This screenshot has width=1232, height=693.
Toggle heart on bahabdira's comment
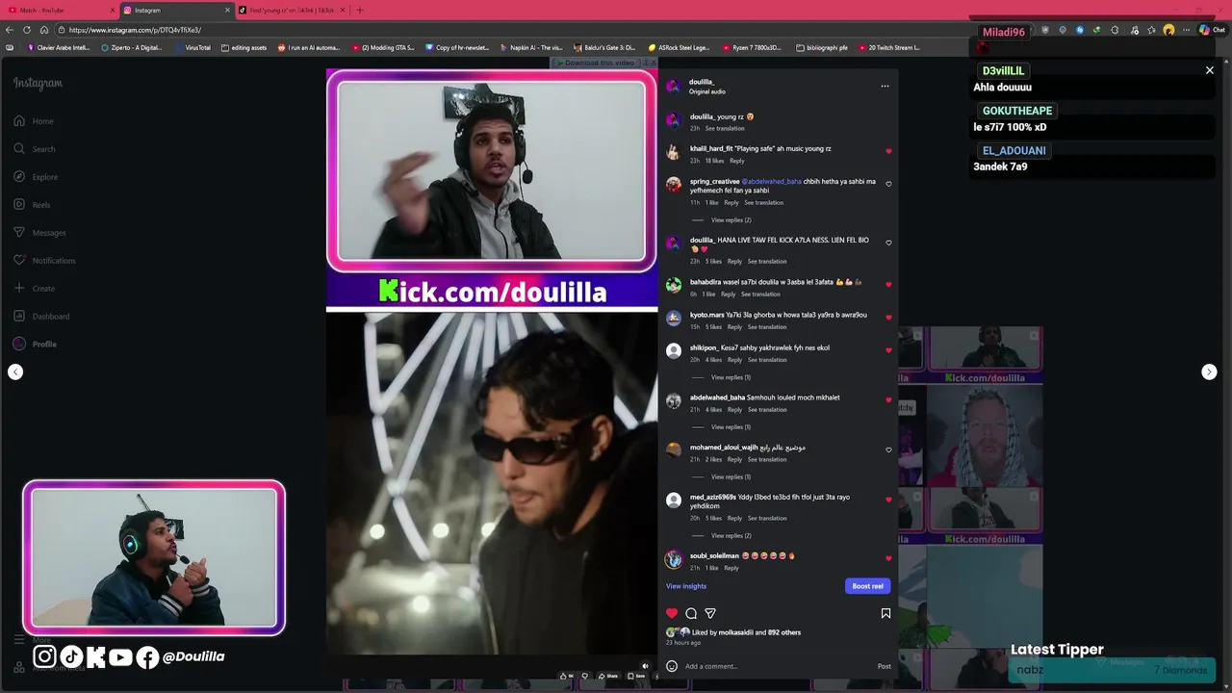click(888, 284)
